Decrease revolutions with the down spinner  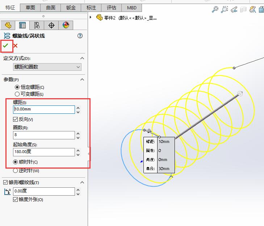(78, 138)
